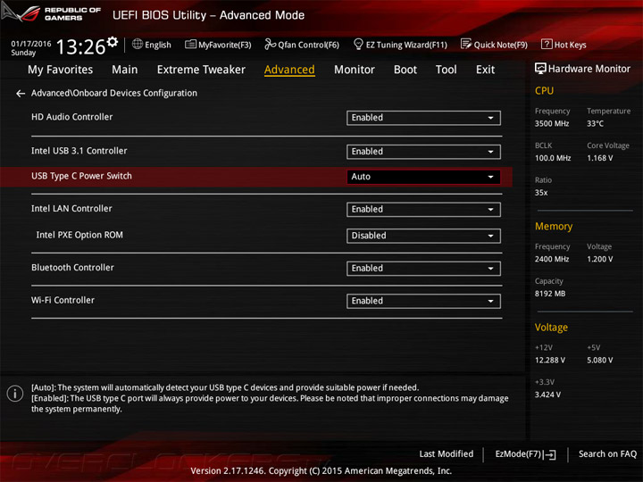Screen dimensions: 643x482
Task: Click the memory voltage value 1.200 V
Action: (599, 259)
